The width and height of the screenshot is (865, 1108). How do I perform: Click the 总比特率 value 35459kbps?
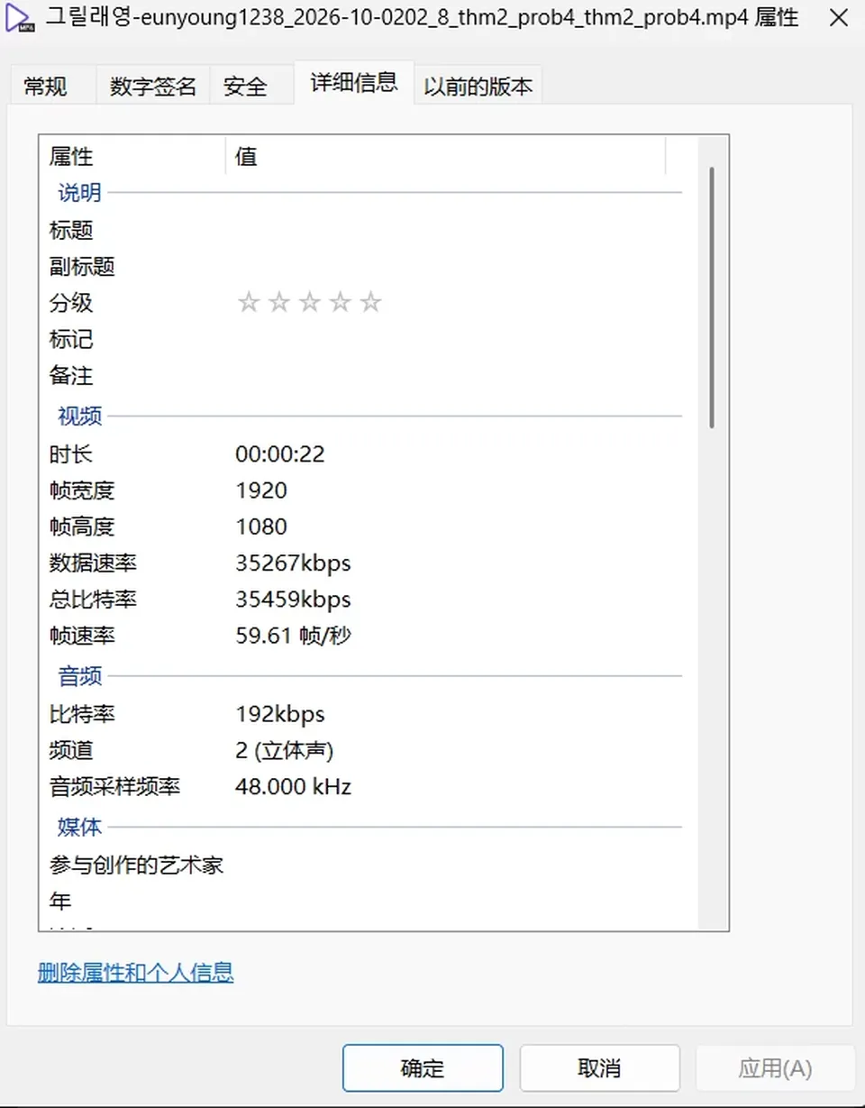click(x=293, y=600)
